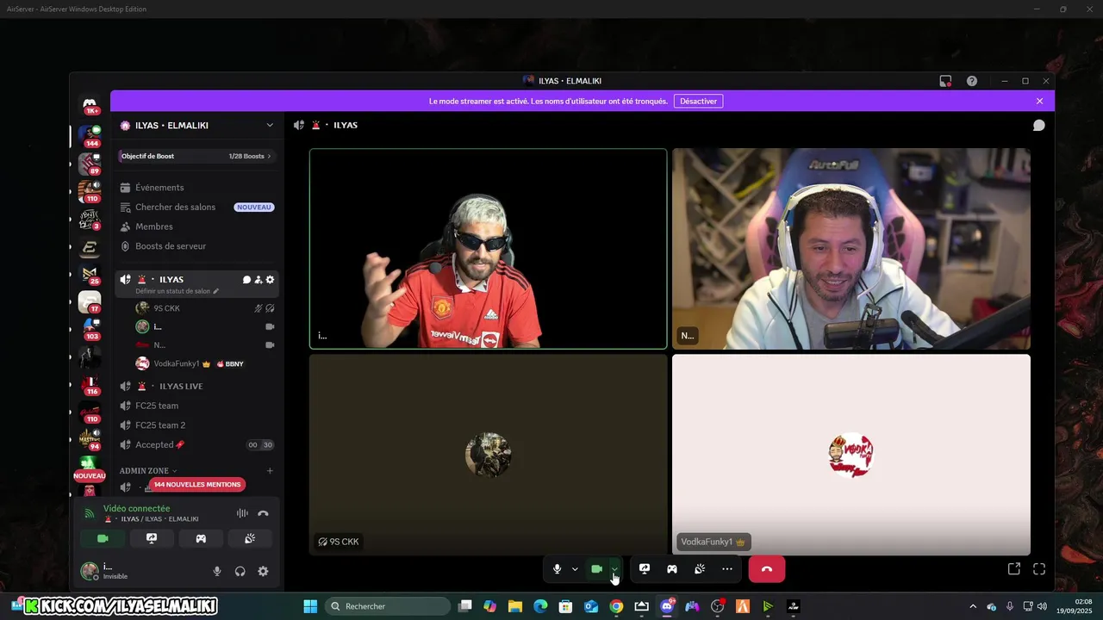Open chat icon in ILYAS voice channel row
1103x620 pixels.
pyautogui.click(x=246, y=280)
